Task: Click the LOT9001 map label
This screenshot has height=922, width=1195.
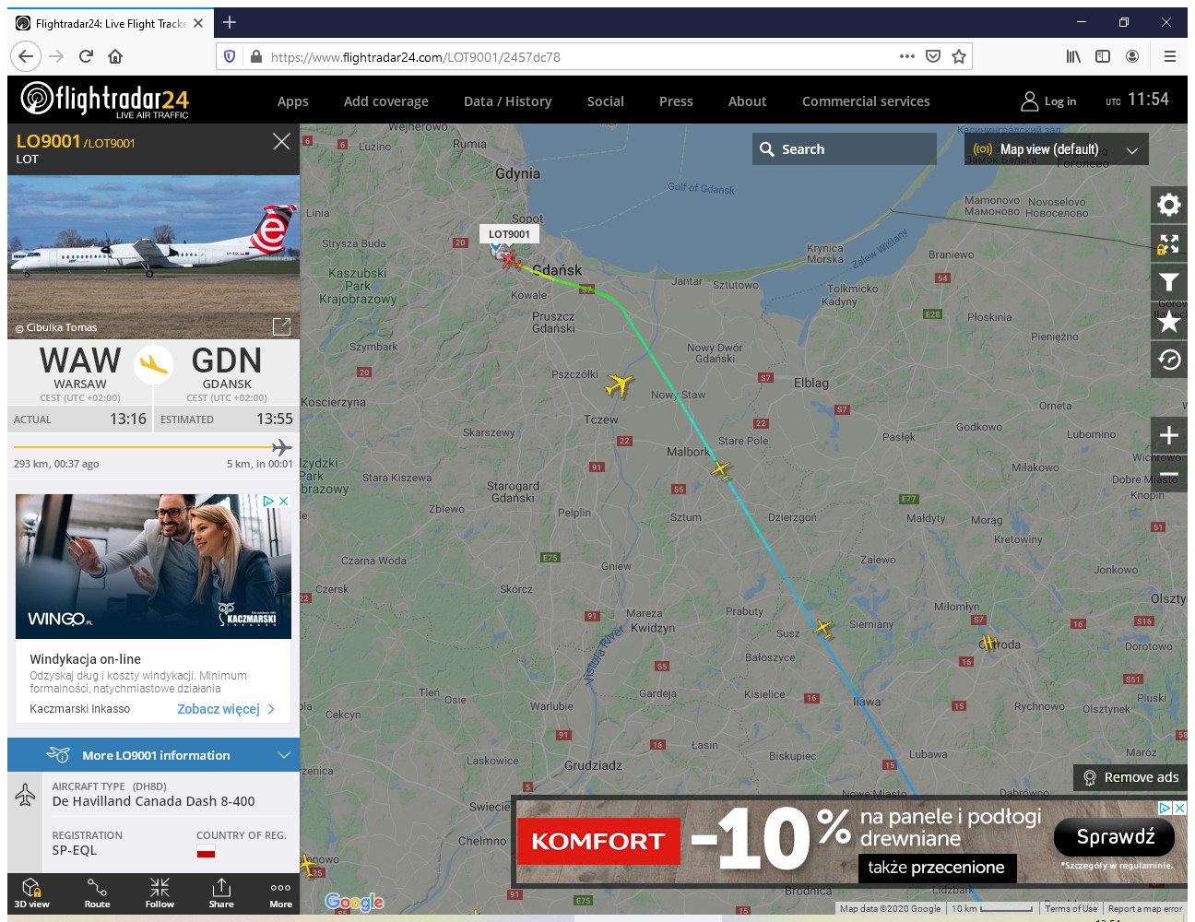Action: (x=509, y=234)
